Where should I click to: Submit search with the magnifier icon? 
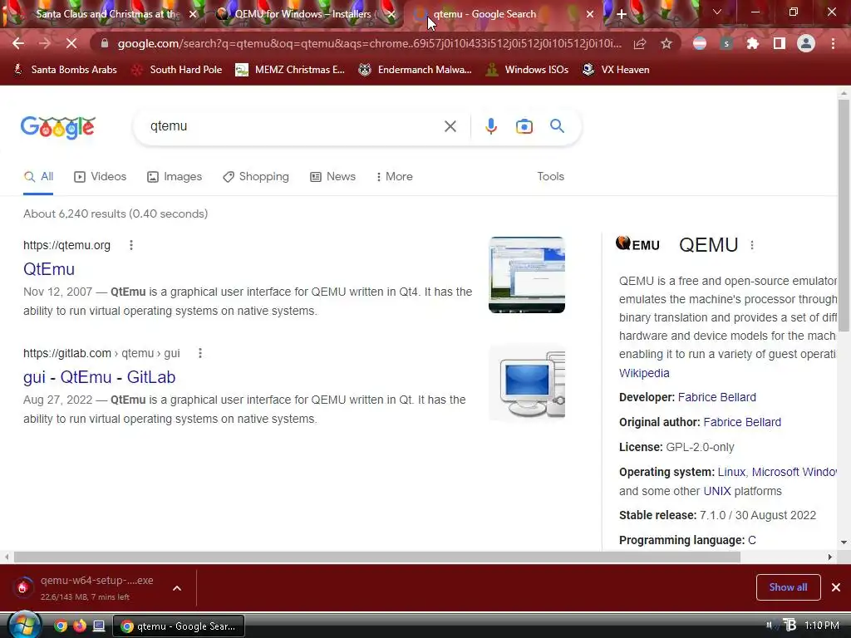click(x=557, y=126)
